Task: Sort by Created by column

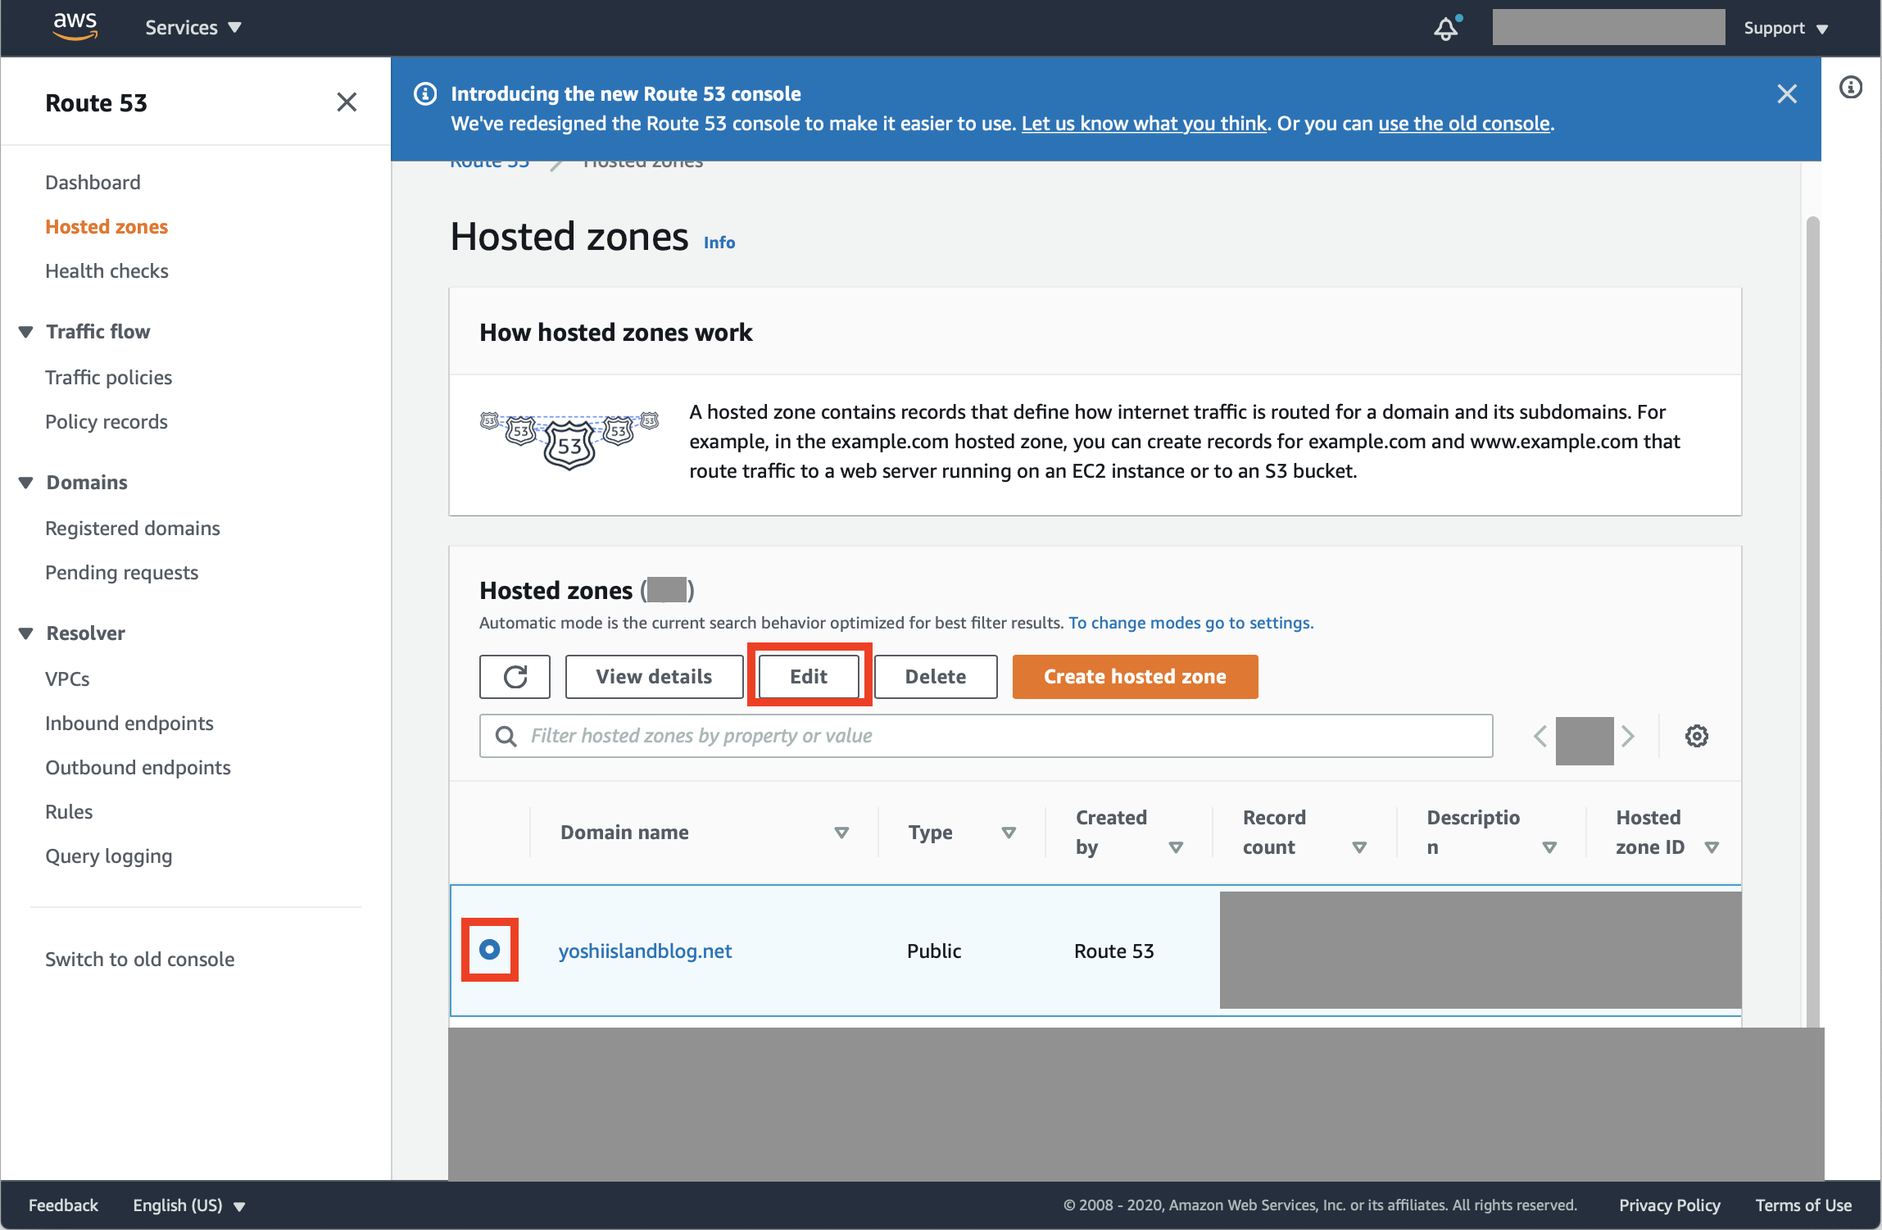Action: click(x=1177, y=847)
